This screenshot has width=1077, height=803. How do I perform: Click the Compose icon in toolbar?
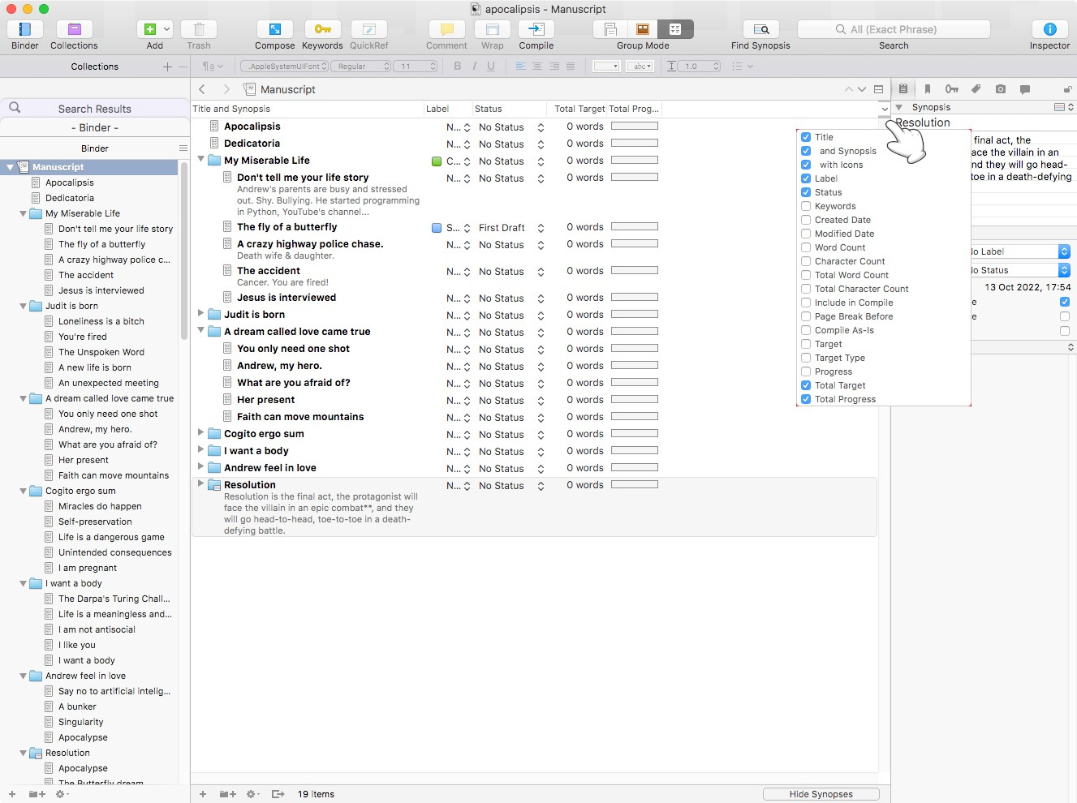[x=275, y=29]
